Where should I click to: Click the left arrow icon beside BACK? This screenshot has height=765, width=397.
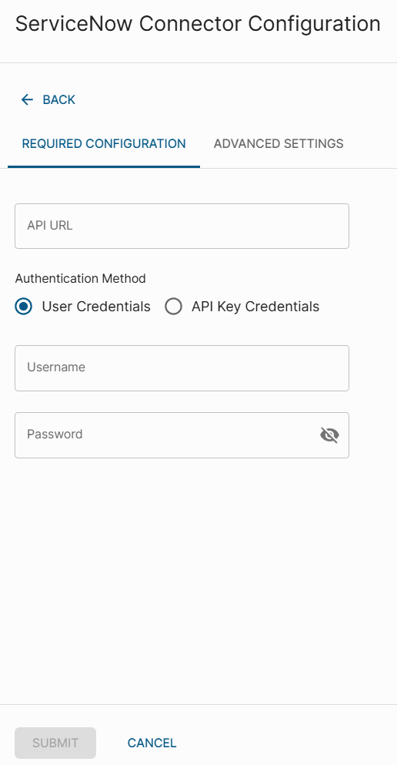27,99
